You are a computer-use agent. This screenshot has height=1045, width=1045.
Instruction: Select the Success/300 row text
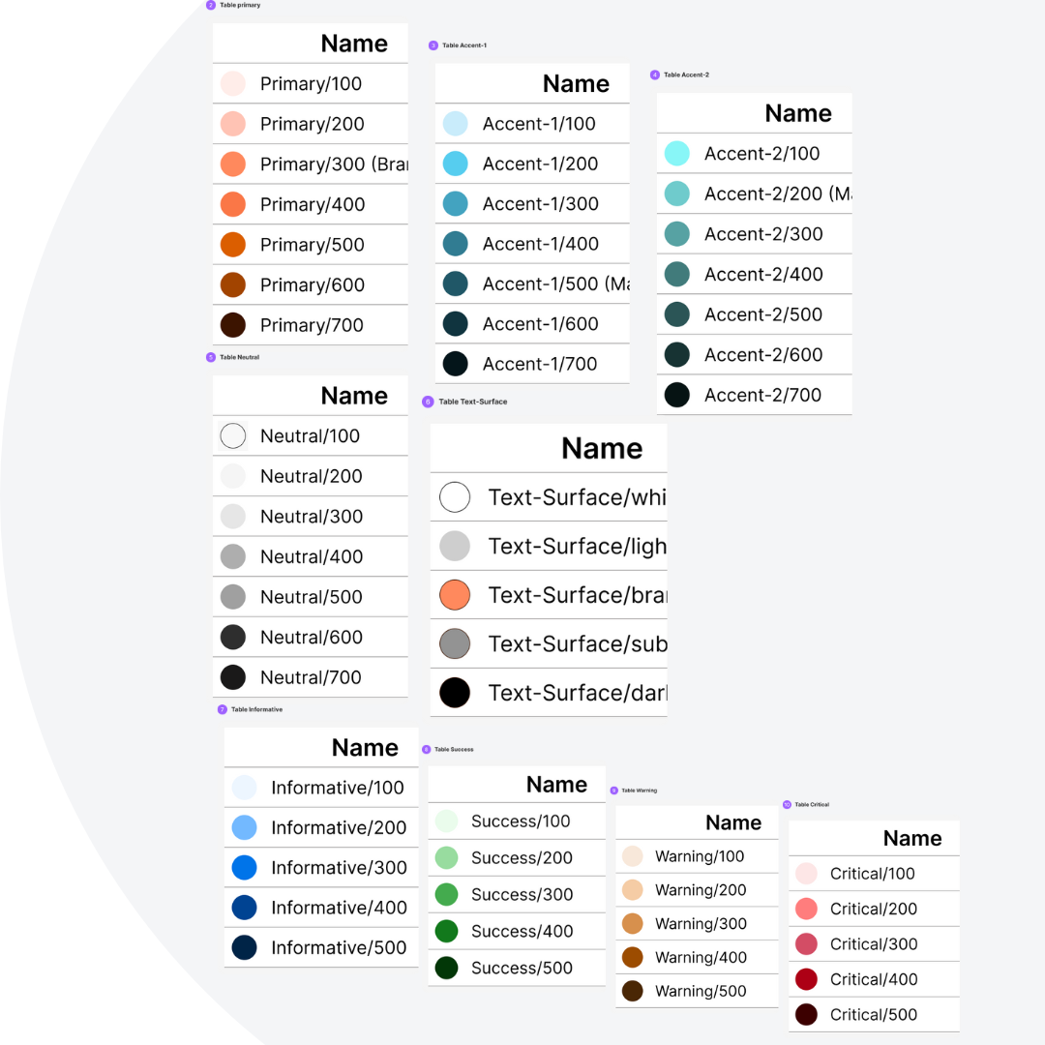(522, 894)
